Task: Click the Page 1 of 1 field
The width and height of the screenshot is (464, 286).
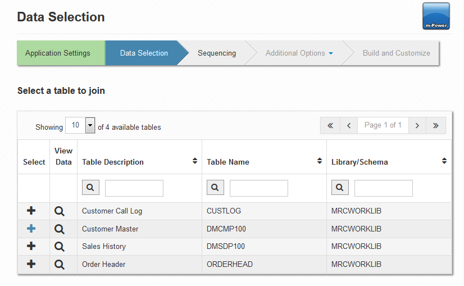Action: pyautogui.click(x=383, y=125)
